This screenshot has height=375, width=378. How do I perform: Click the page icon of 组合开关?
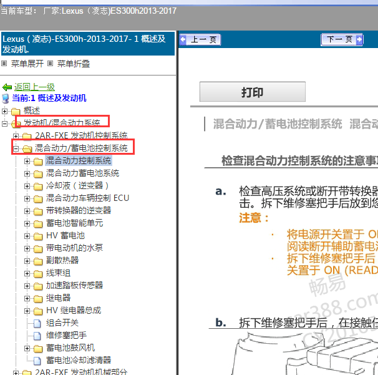click(37, 324)
